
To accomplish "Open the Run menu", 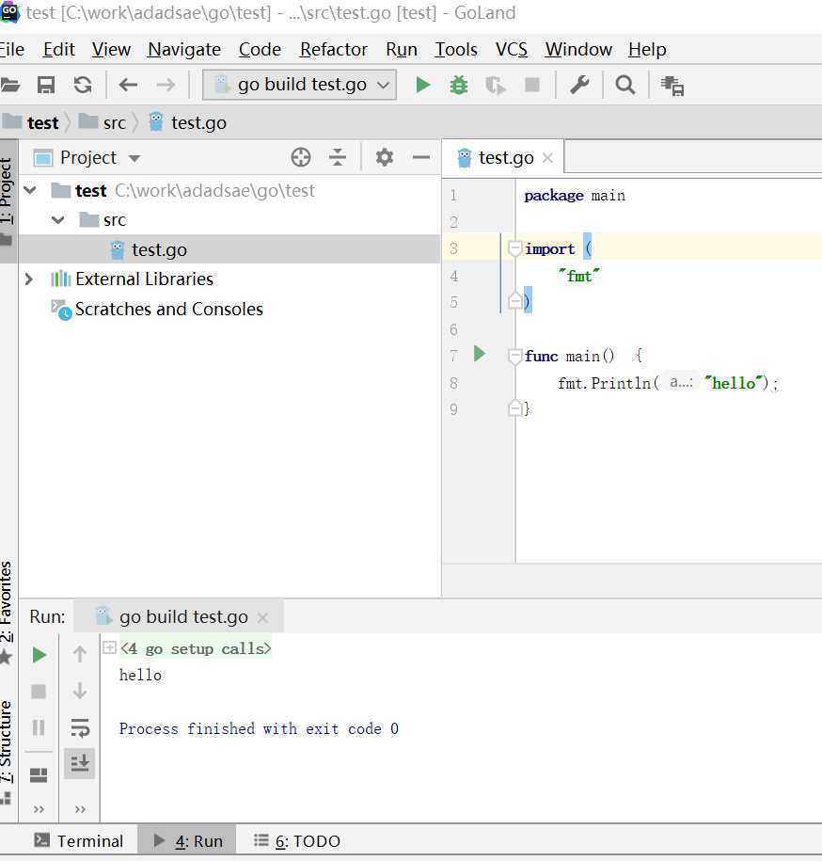I will (x=402, y=50).
